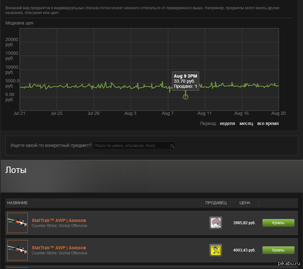This screenshot has width=303, height=269.
Task: Open the second StatTrak AWP | Азимов name link
Action: tap(59, 248)
